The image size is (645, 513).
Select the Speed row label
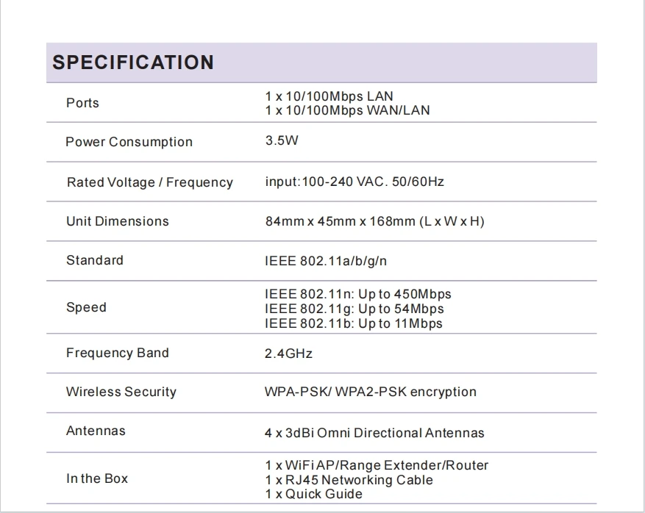[x=86, y=307]
